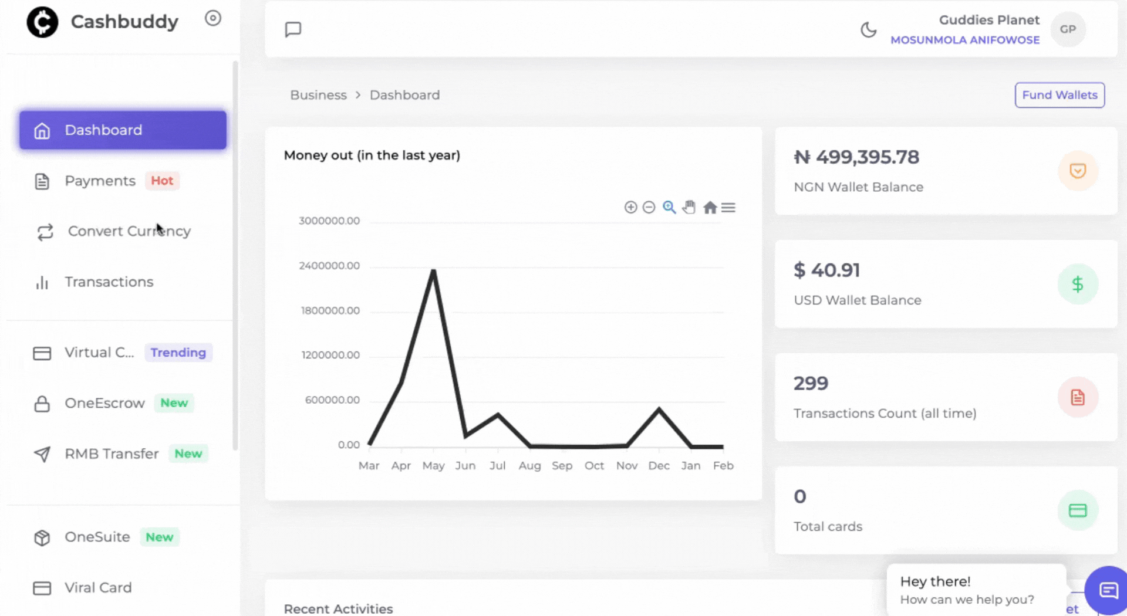Select RMB Transfer in the sidebar
Image resolution: width=1127 pixels, height=616 pixels.
123,454
